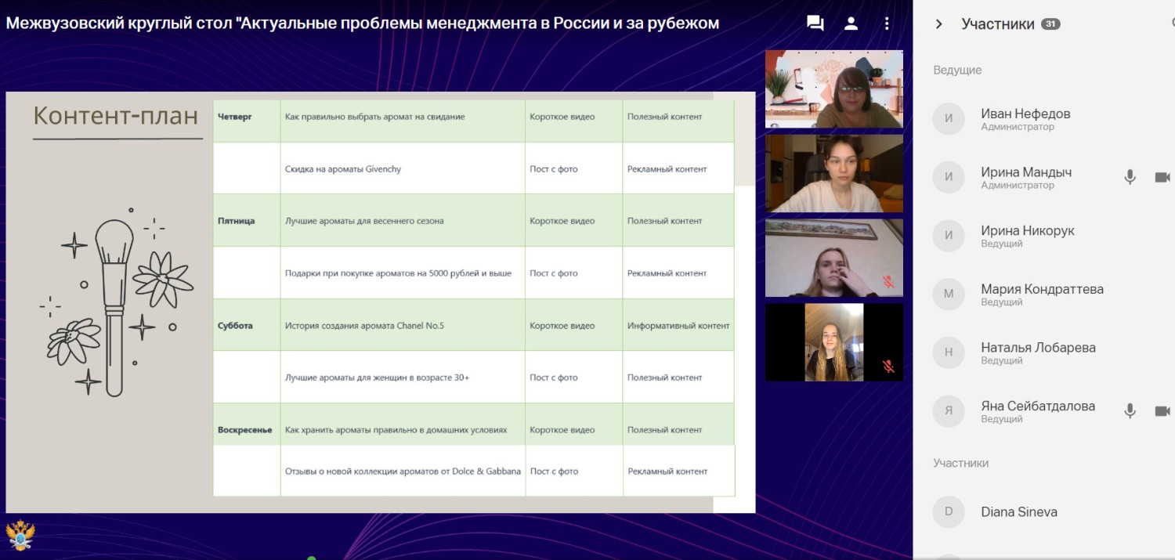
Task: Click Ирина Никорук avatar circle
Action: click(949, 236)
